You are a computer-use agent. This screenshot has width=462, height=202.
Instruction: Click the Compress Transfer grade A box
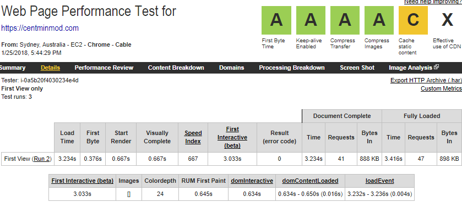[345, 20]
